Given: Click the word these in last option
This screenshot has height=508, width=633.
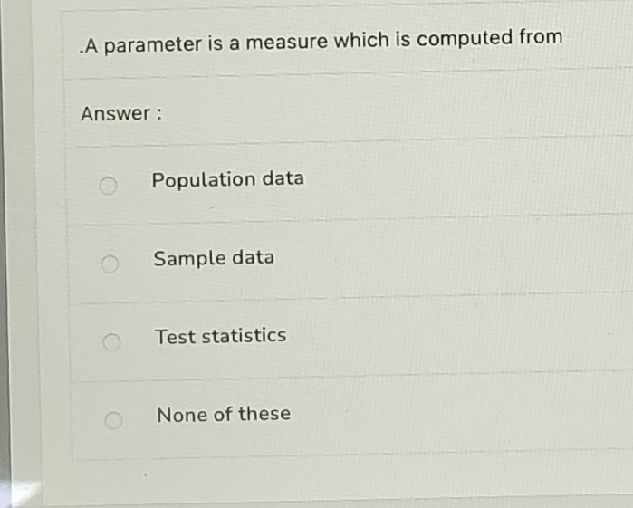Looking at the screenshot, I should (x=264, y=414).
